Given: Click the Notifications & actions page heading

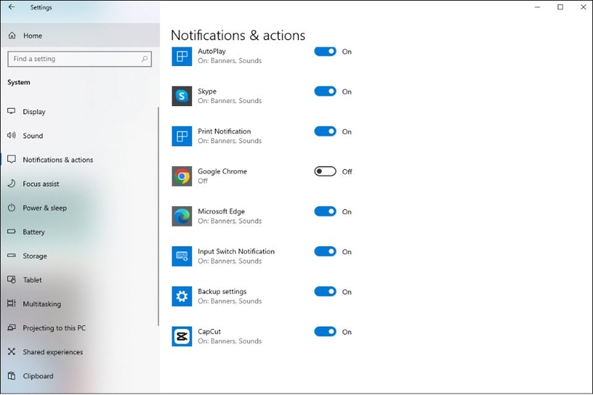Looking at the screenshot, I should coord(238,35).
